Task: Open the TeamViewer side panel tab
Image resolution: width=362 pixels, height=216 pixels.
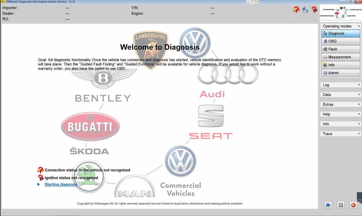Action: 360,197
